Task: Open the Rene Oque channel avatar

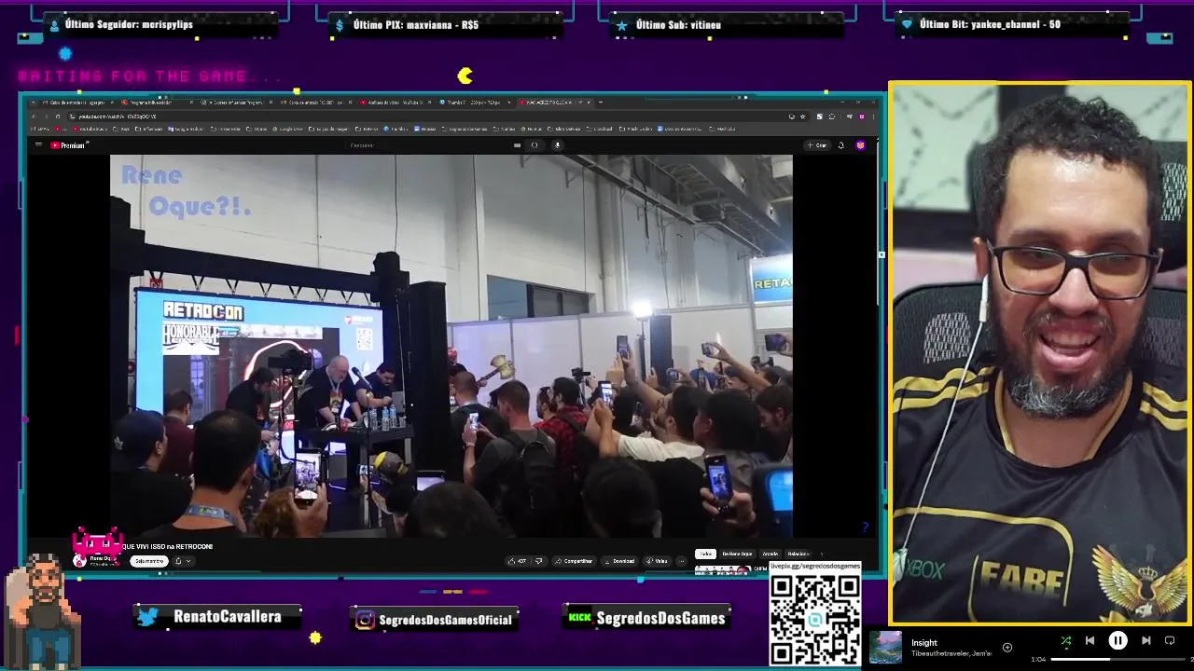Action: [79, 560]
